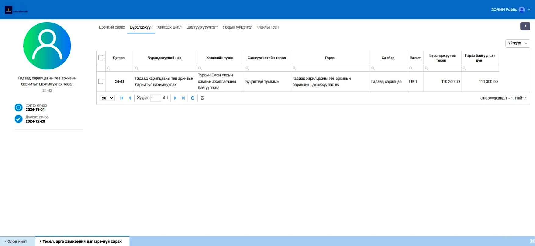Jump to last page of grid

click(183, 98)
